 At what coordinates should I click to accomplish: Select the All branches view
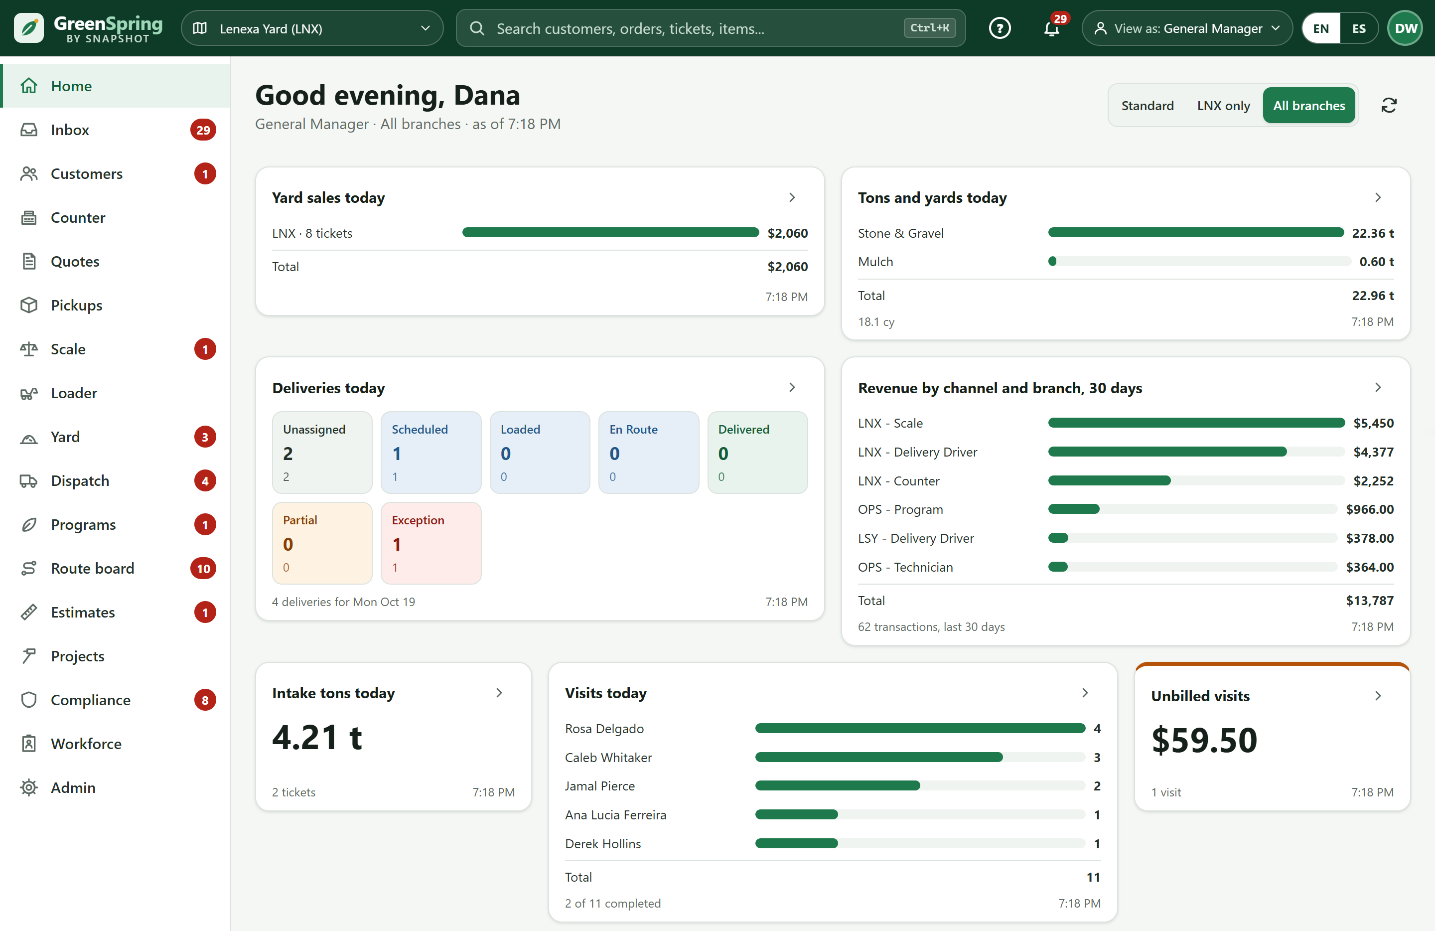pos(1308,106)
